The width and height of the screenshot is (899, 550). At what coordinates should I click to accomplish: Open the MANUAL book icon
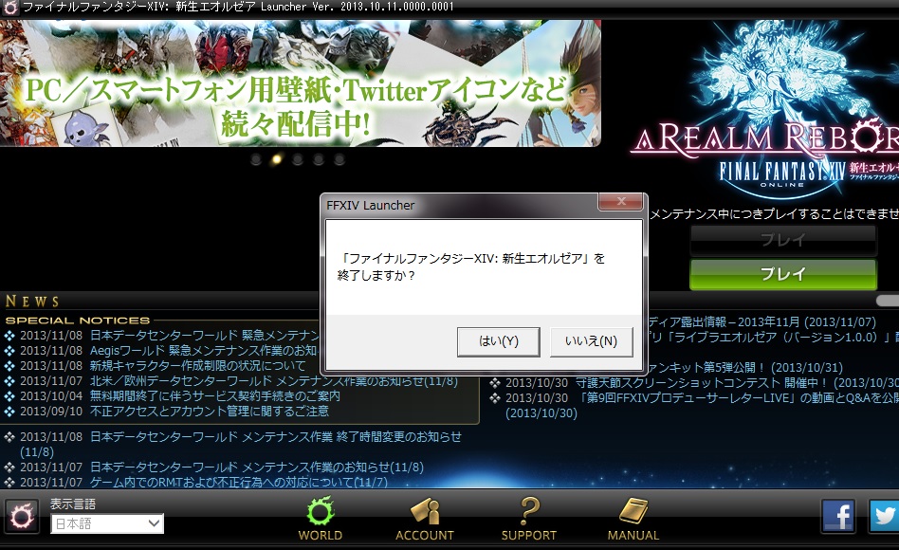coord(633,519)
